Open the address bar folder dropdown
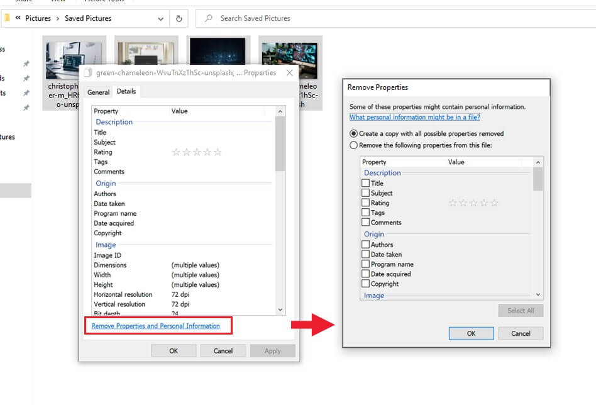The width and height of the screenshot is (596, 405). (x=160, y=18)
